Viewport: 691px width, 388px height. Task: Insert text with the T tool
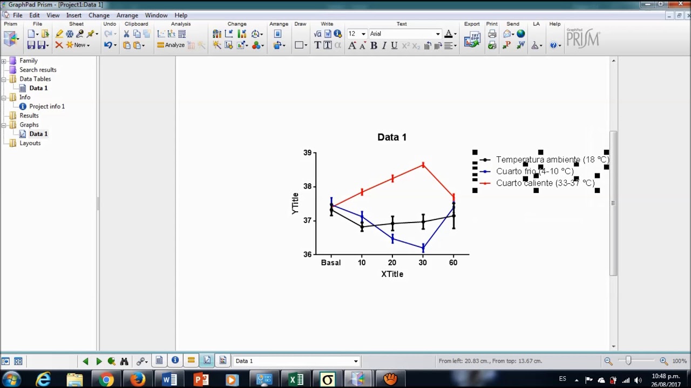[317, 45]
